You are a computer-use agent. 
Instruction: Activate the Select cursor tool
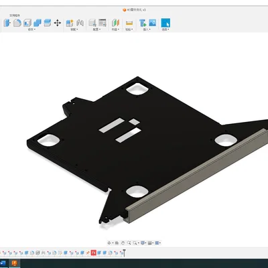(x=165, y=23)
